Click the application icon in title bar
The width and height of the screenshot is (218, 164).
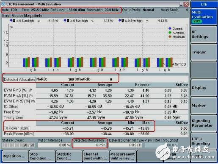pyautogui.click(x=3, y=4)
